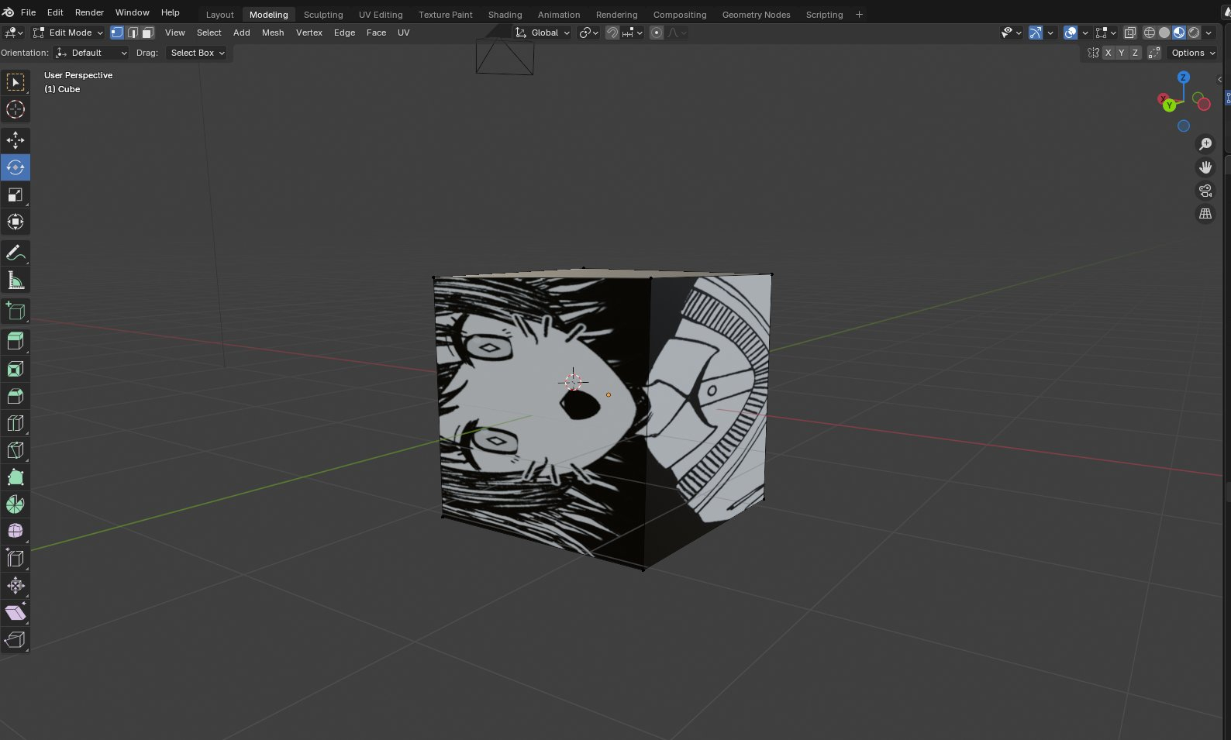Switch to face select mode
This screenshot has height=740, width=1231.
(x=148, y=33)
